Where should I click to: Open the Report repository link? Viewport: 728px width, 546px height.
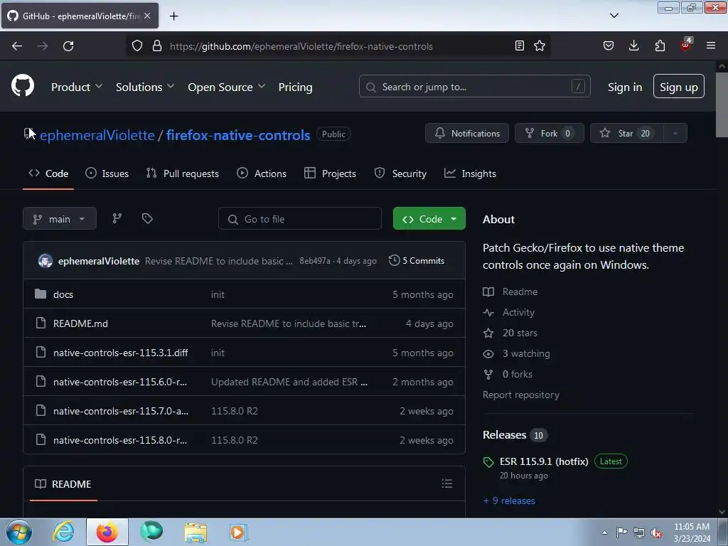pyautogui.click(x=521, y=395)
